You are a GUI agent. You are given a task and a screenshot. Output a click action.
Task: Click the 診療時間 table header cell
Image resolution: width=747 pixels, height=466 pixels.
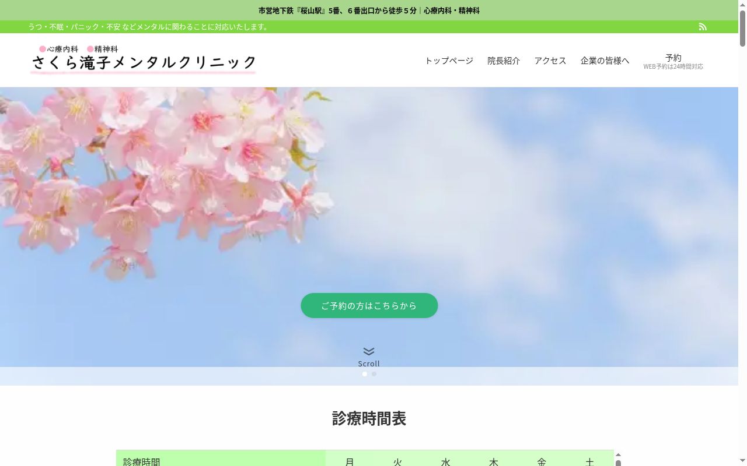point(221,458)
